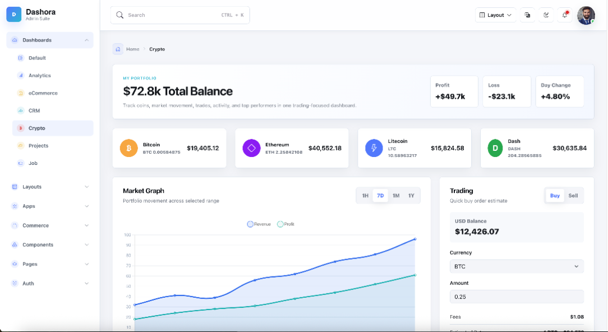Image resolution: width=608 pixels, height=332 pixels.
Task: Open the Layout dropdown in header
Action: pos(496,15)
